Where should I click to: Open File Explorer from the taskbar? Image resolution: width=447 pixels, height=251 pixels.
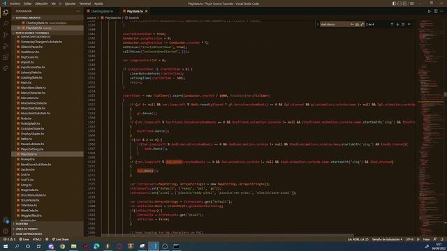tap(74, 246)
